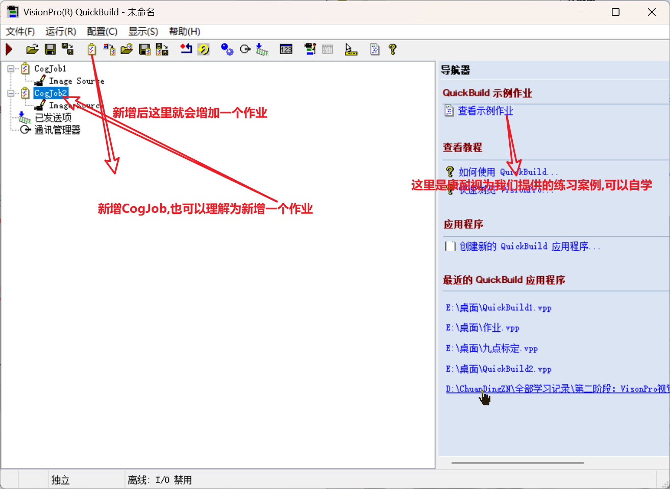The height and width of the screenshot is (489, 670).
Task: Click the 离线: I/O 禁用 status text
Action: point(160,480)
